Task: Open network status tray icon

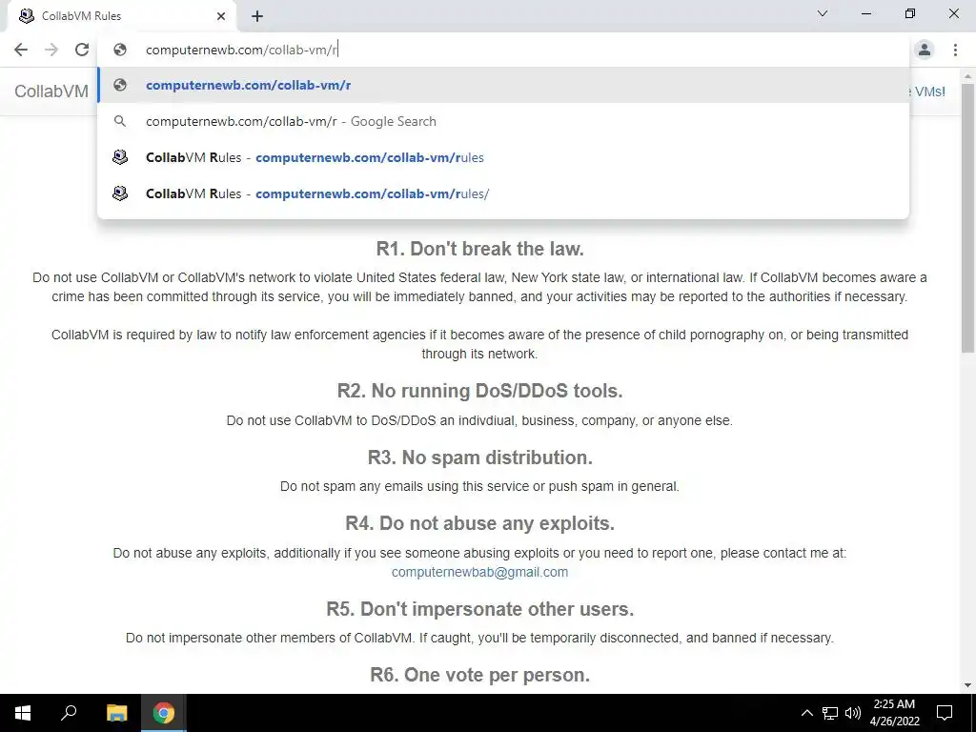Action: pyautogui.click(x=830, y=713)
